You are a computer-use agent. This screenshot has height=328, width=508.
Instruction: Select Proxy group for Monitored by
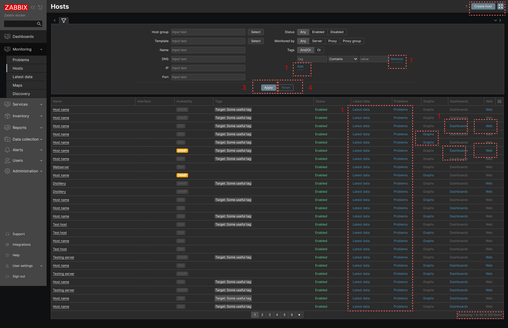[x=352, y=41]
